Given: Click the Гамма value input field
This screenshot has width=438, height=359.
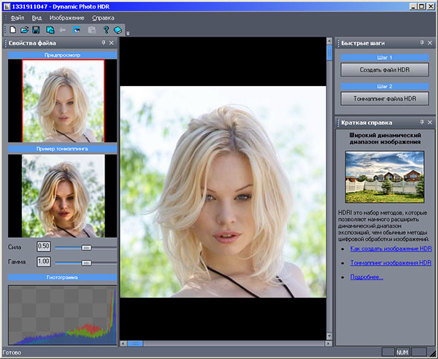Looking at the screenshot, I should (x=43, y=261).
